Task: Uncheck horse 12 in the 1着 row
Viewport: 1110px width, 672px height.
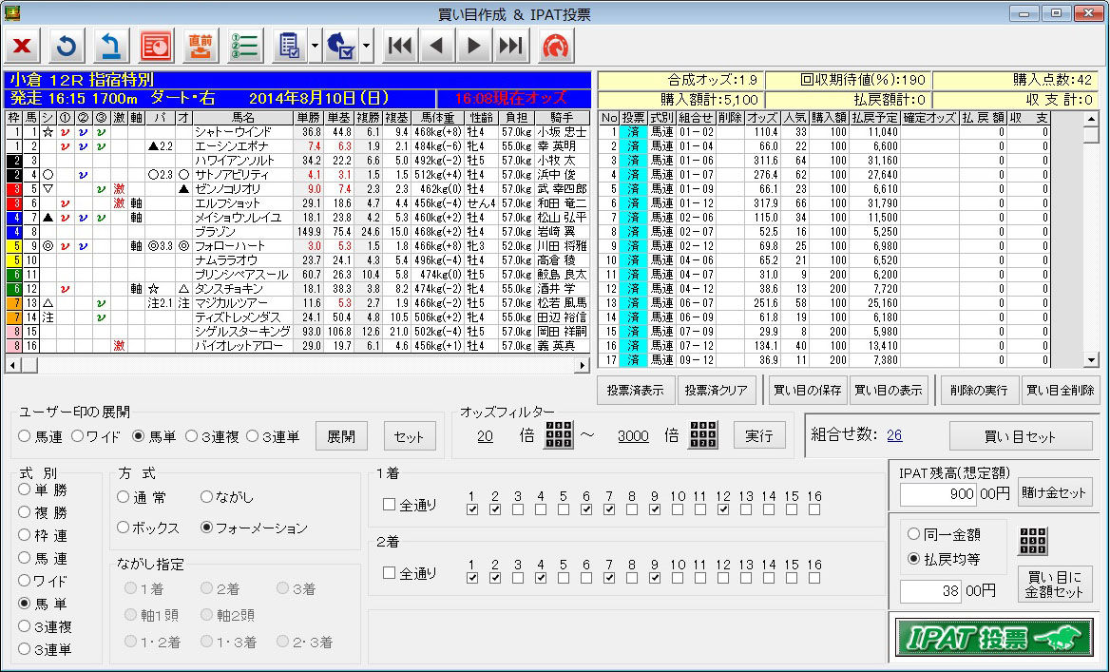Action: point(723,509)
